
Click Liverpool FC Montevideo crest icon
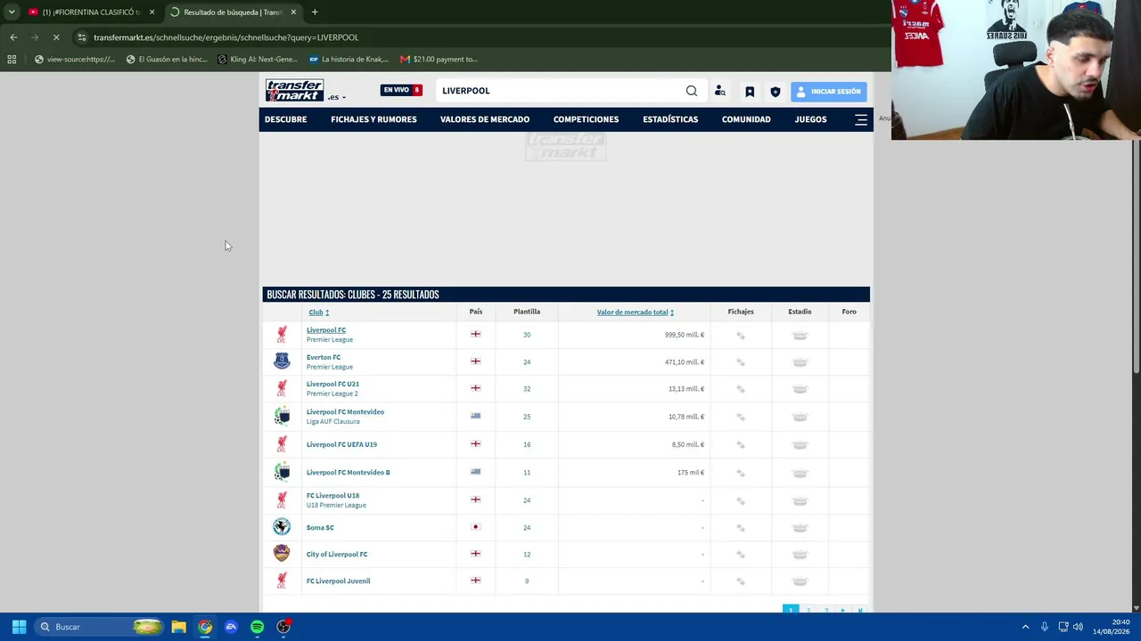click(x=282, y=416)
